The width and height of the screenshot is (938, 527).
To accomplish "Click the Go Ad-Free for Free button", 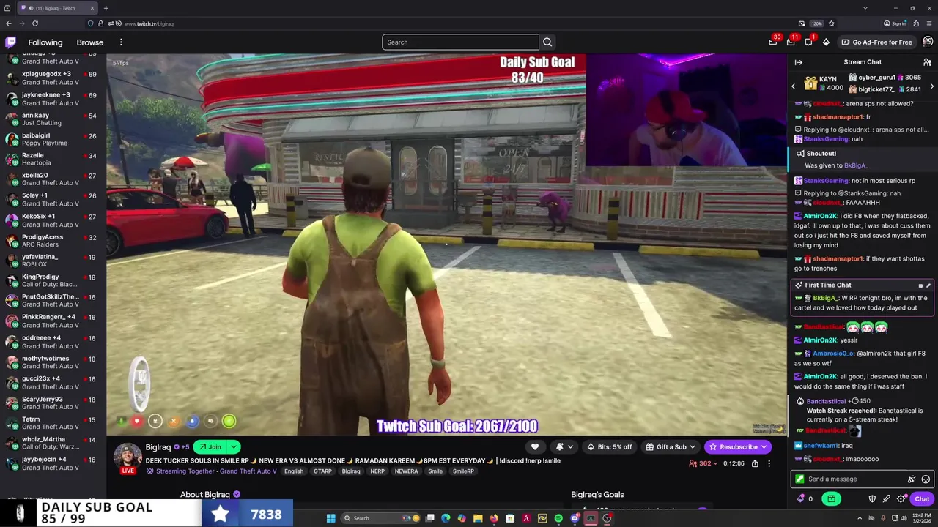I will (x=876, y=42).
